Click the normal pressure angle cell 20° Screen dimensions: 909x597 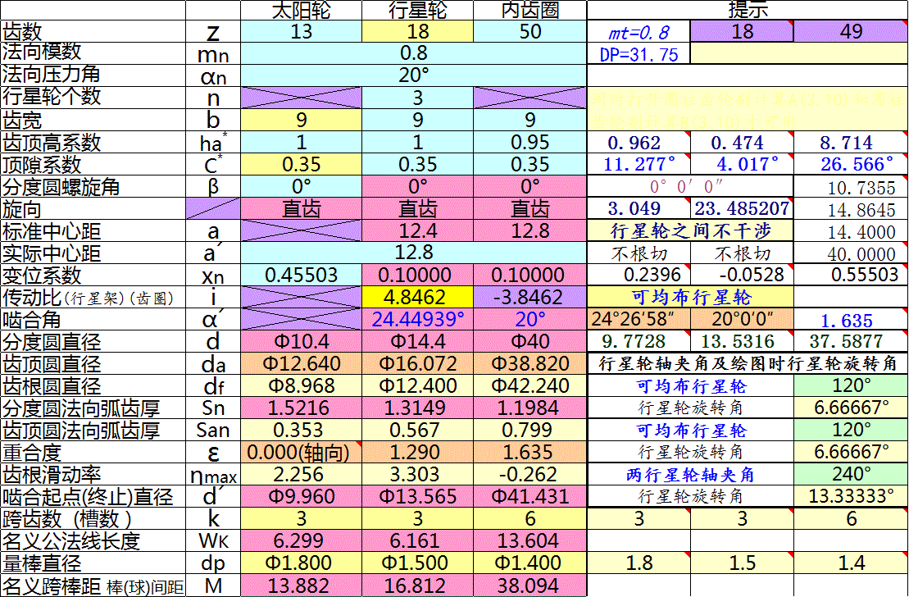tap(413, 75)
